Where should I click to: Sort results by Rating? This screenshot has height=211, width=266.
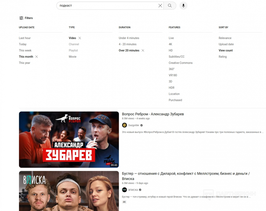click(223, 57)
